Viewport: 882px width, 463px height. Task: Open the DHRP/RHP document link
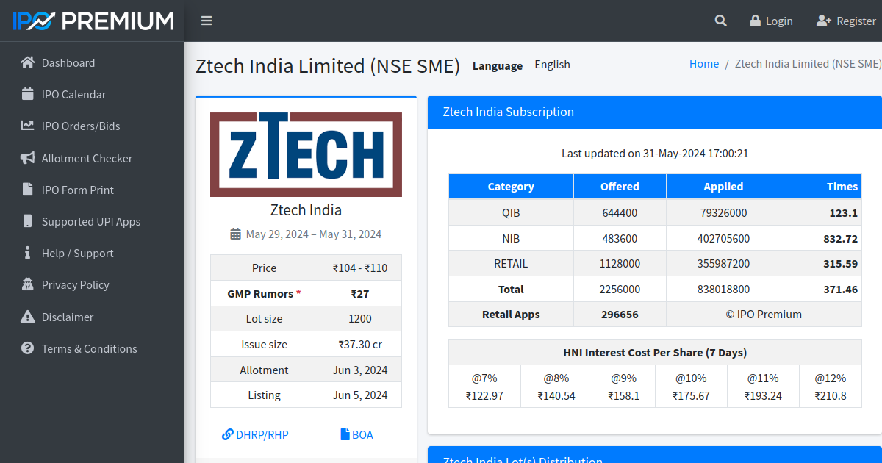tap(255, 434)
